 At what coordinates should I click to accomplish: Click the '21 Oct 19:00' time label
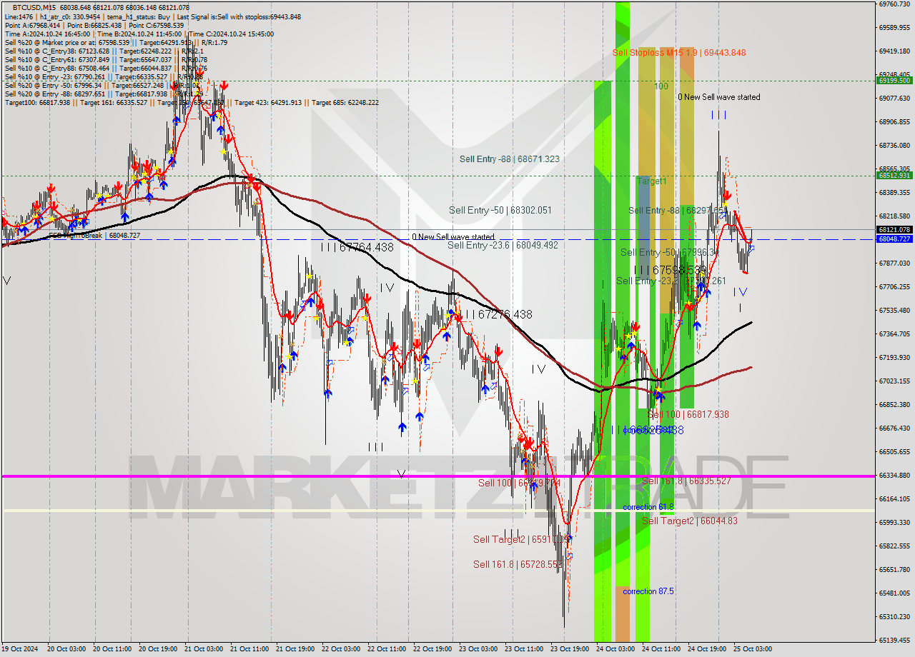click(295, 650)
